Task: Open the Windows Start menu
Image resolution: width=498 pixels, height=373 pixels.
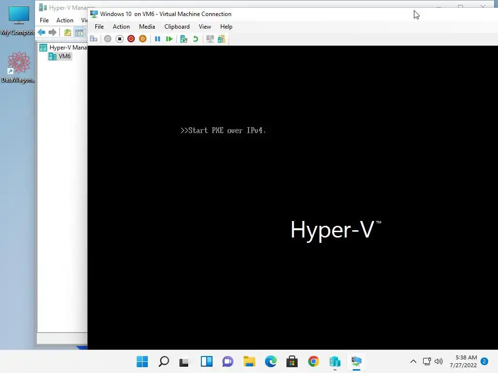Action: pos(142,361)
